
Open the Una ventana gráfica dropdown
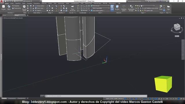pos(98,10)
